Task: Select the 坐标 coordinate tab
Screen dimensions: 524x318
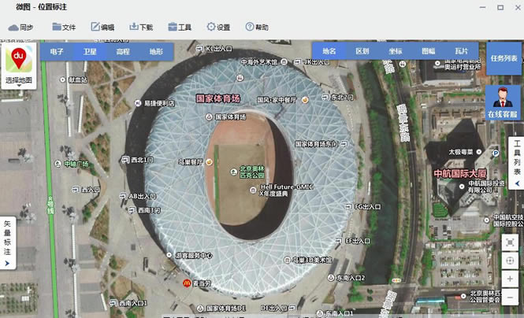Action: [396, 51]
